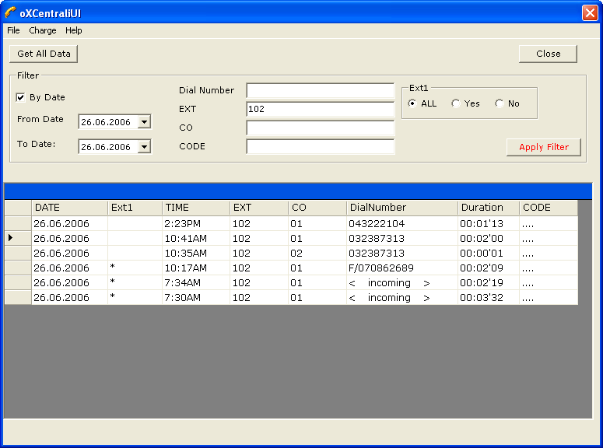
Task: Click the CODE filter text box
Action: 320,147
